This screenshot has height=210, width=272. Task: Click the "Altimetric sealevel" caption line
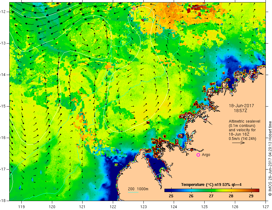[x=244, y=121]
